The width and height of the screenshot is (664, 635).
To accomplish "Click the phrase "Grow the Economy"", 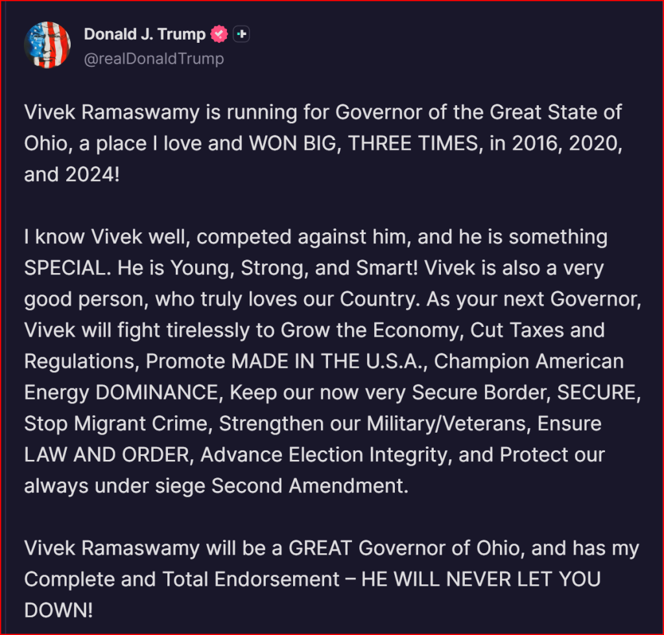I will (x=368, y=330).
